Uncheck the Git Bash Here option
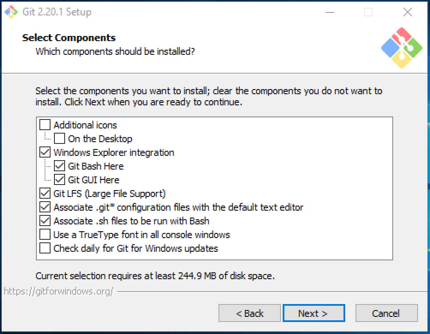This screenshot has height=334, width=430. (59, 166)
